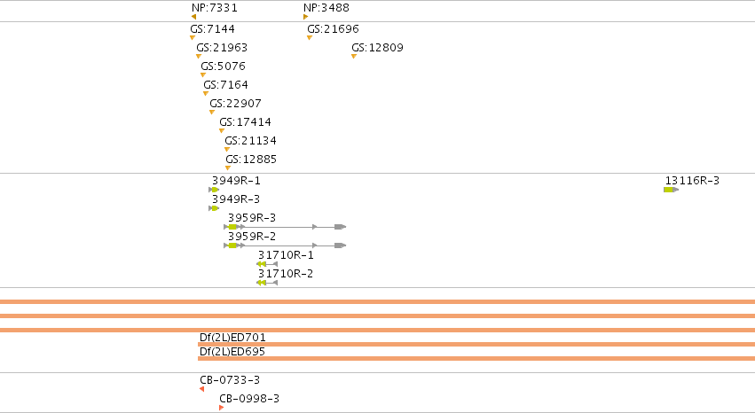755x413 pixels.
Task: Click the 3949R-1 RNAi amplicon glyph
Action: point(214,190)
